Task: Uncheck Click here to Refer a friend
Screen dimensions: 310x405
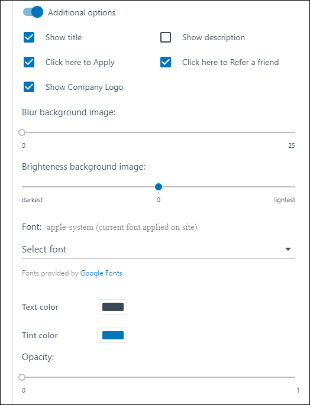Action: (x=166, y=62)
